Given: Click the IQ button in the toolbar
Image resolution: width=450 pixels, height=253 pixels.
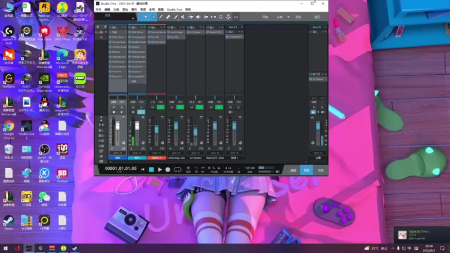Looking at the screenshot, I should point(236,17).
